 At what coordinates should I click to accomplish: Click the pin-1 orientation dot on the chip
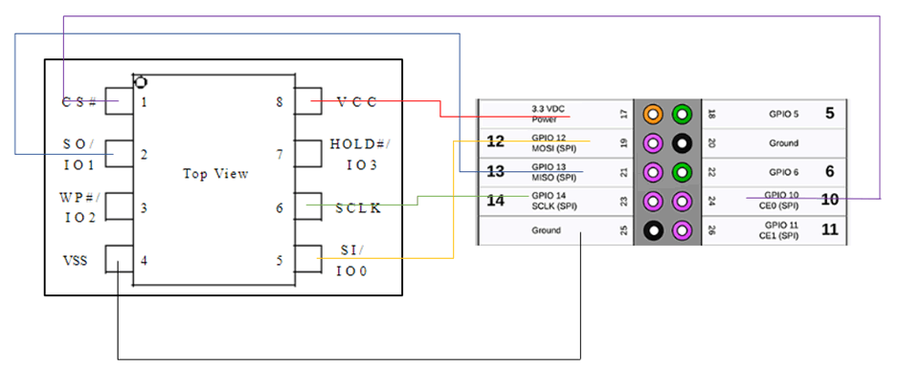click(x=140, y=82)
